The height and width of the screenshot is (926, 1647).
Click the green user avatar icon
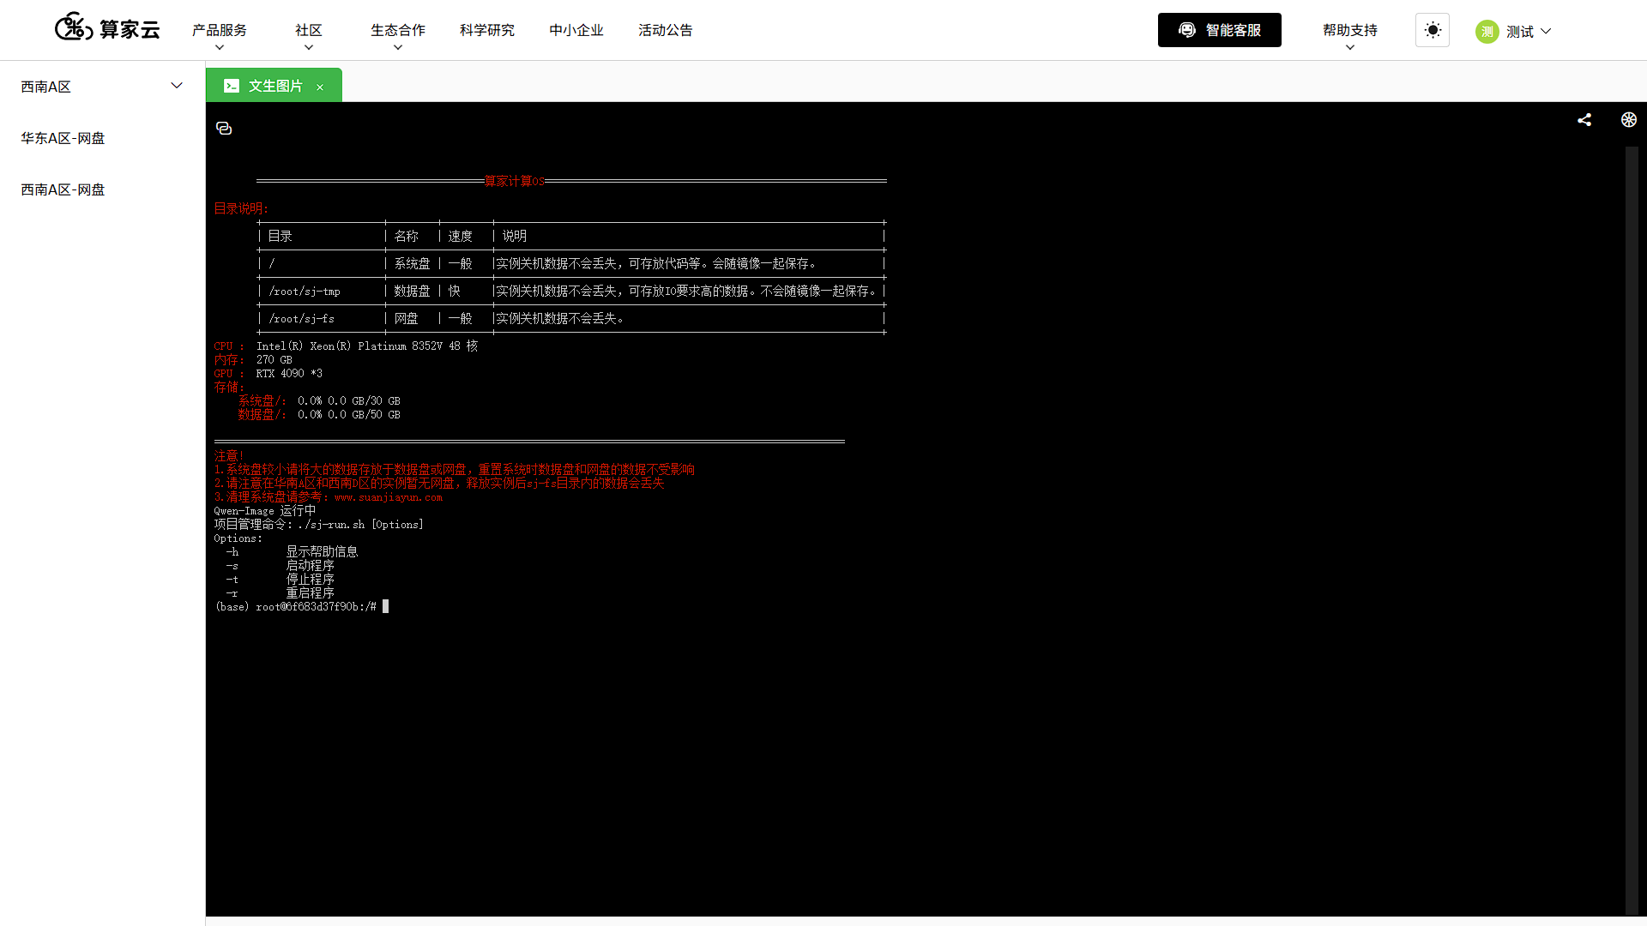[1487, 32]
